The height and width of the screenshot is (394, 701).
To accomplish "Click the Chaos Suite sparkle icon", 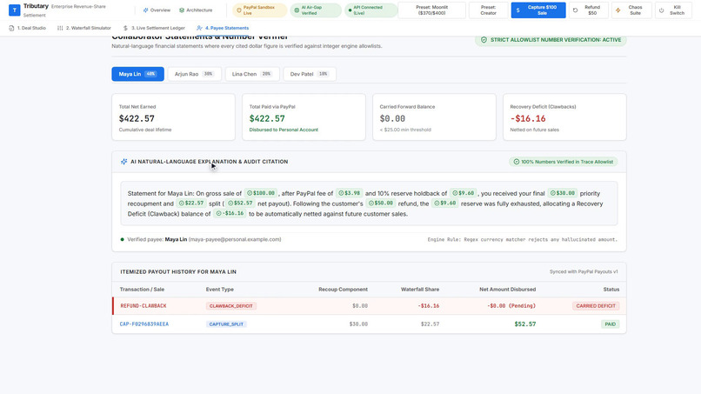I will 618,10.
